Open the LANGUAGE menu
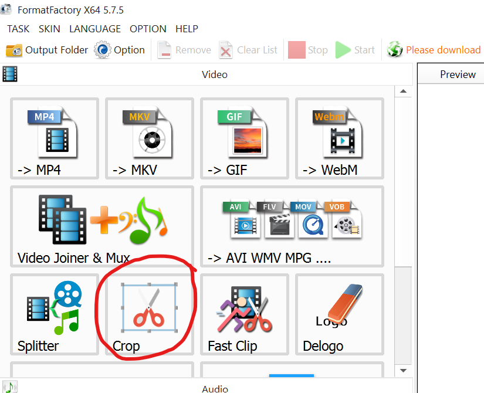The width and height of the screenshot is (484, 393). 95,29
